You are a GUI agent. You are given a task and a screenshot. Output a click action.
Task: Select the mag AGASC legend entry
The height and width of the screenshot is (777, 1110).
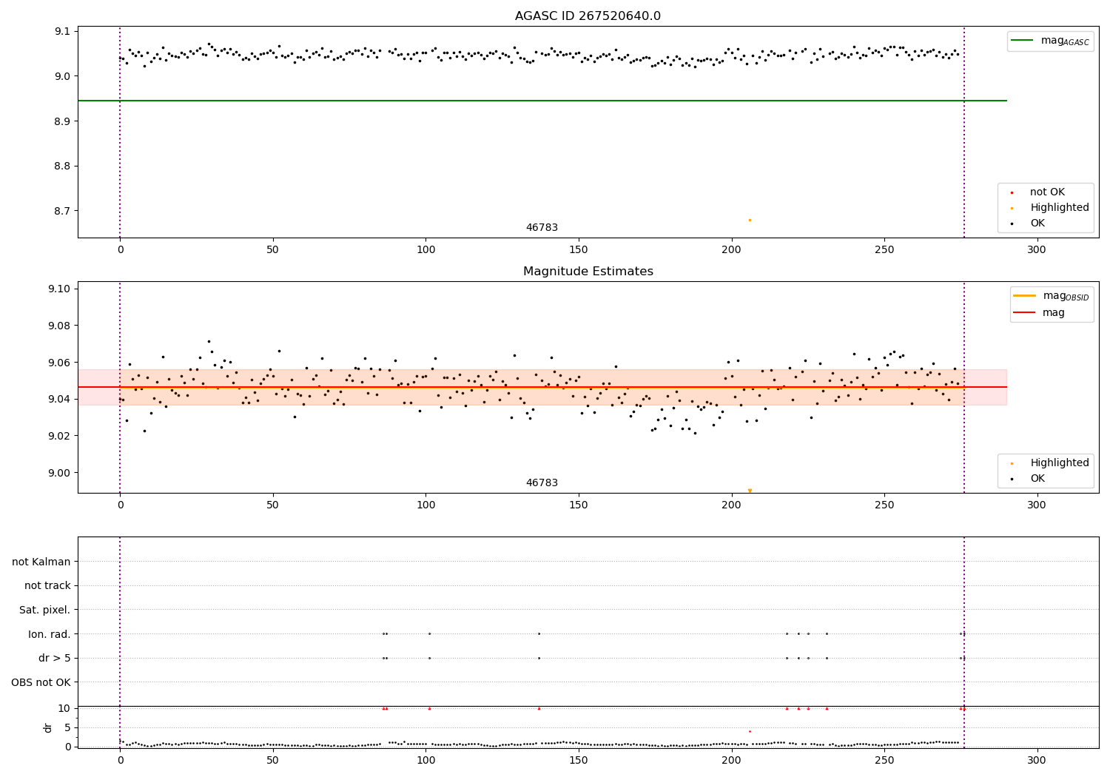(1050, 41)
